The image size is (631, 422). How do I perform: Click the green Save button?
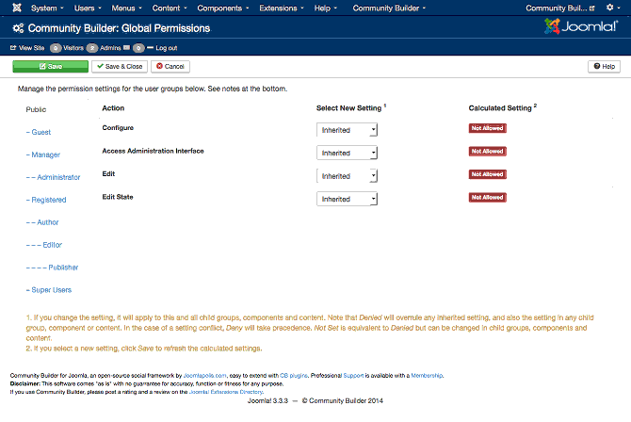50,67
